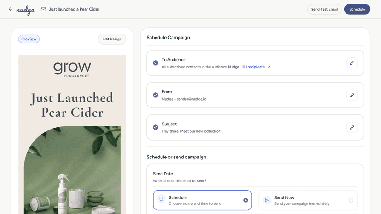The image size is (381, 214).
Task: Edit the To Audience section with pencil icon
Action: coord(352,63)
